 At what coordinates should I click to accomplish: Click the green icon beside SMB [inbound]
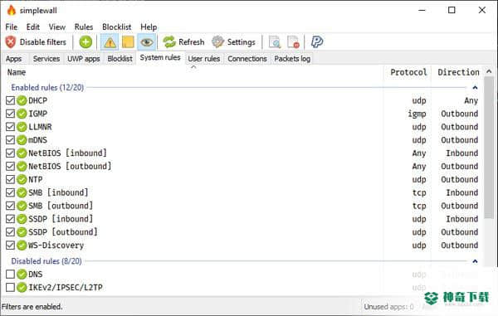tap(22, 192)
